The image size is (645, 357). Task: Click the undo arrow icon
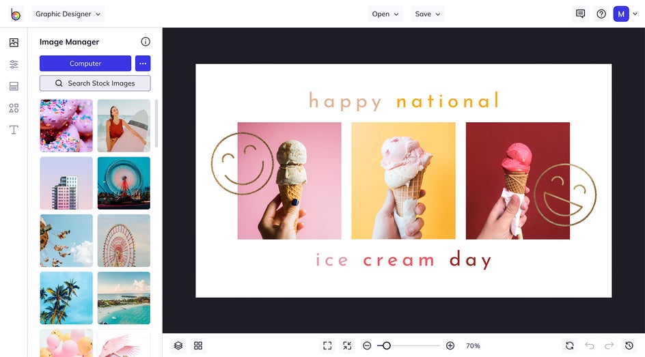[x=589, y=345]
